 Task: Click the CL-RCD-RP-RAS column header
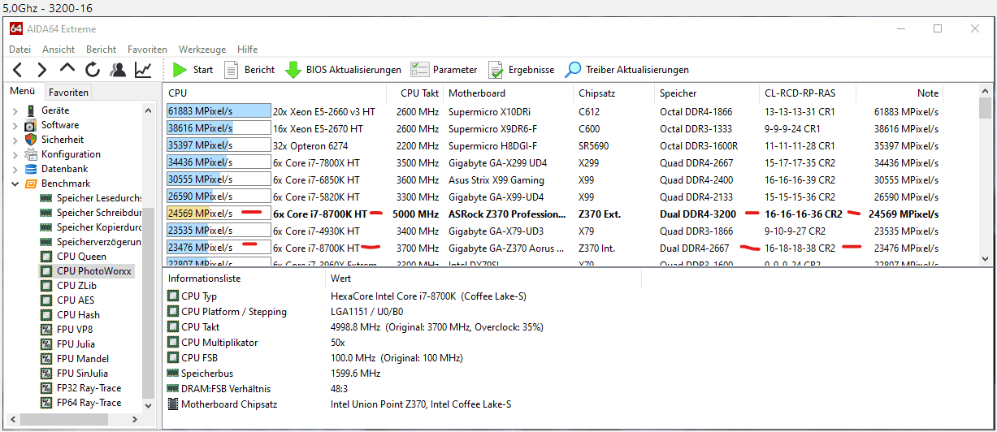coord(808,93)
